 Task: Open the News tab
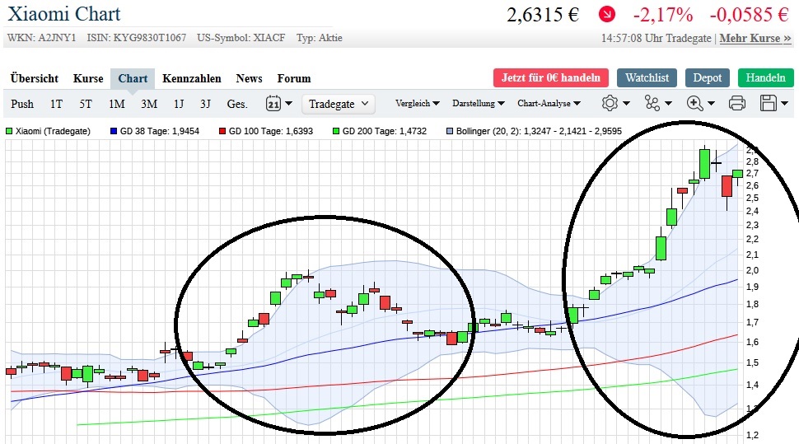[250, 78]
